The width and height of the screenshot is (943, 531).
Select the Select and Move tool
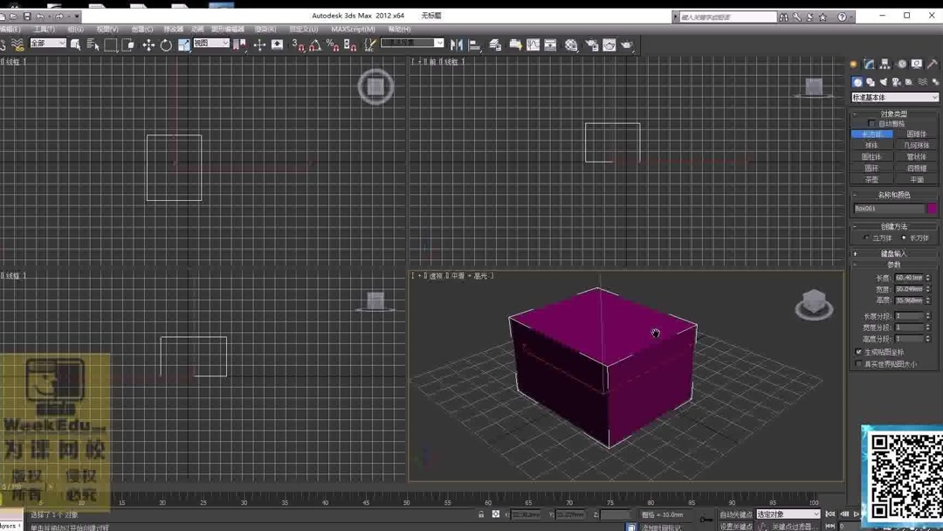(x=149, y=43)
